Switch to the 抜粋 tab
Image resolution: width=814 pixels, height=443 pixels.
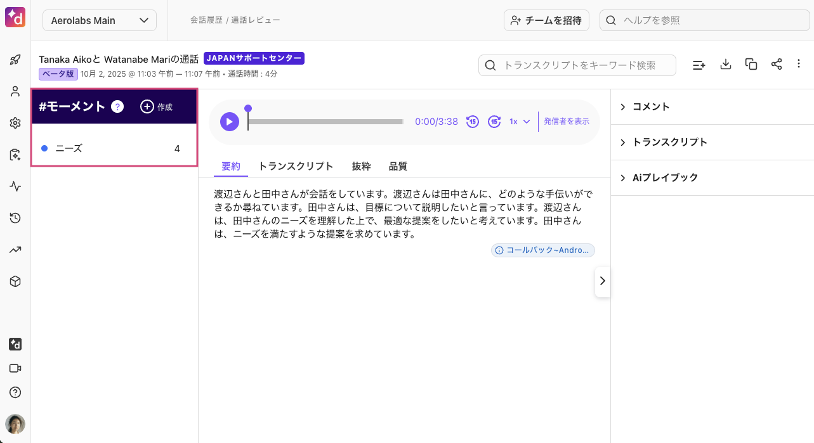click(361, 166)
